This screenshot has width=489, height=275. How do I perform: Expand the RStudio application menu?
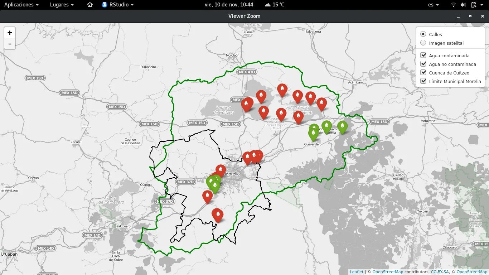pos(118,5)
